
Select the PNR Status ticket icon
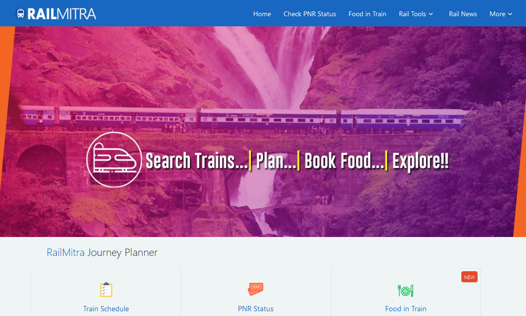(256, 289)
